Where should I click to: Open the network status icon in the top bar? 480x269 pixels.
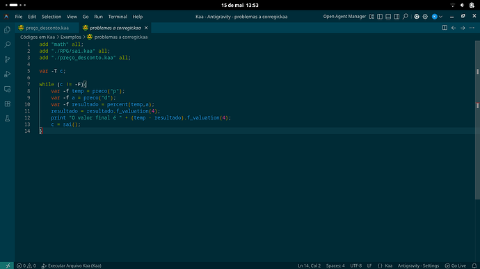[x=453, y=5]
